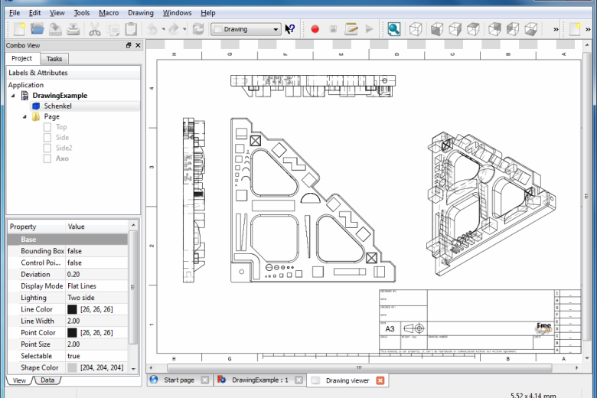Click the Shape Color gray swatch
597x398 pixels.
coord(72,367)
